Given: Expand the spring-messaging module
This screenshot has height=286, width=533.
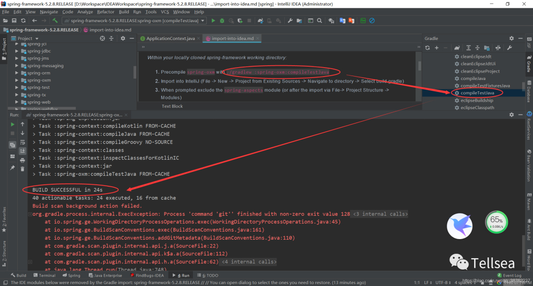Looking at the screenshot, I should pyautogui.click(x=17, y=66).
